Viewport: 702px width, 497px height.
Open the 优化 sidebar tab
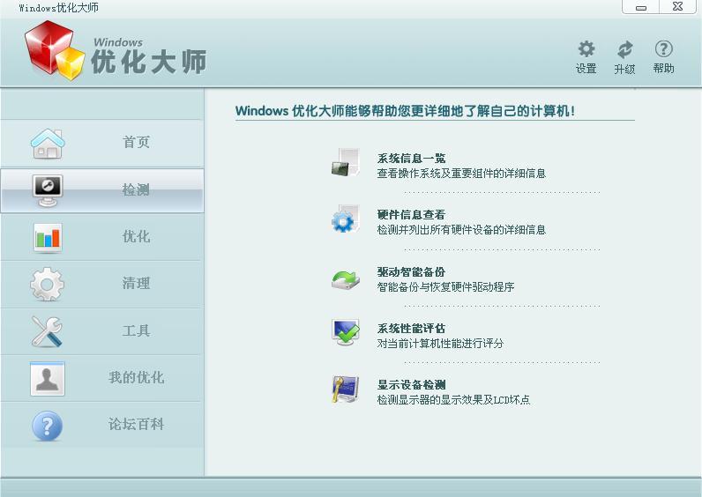pyautogui.click(x=102, y=237)
